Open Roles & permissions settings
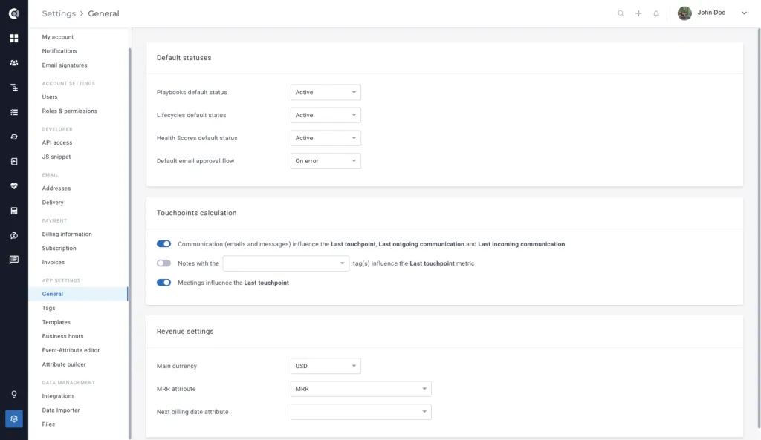The width and height of the screenshot is (761, 440). [x=69, y=111]
